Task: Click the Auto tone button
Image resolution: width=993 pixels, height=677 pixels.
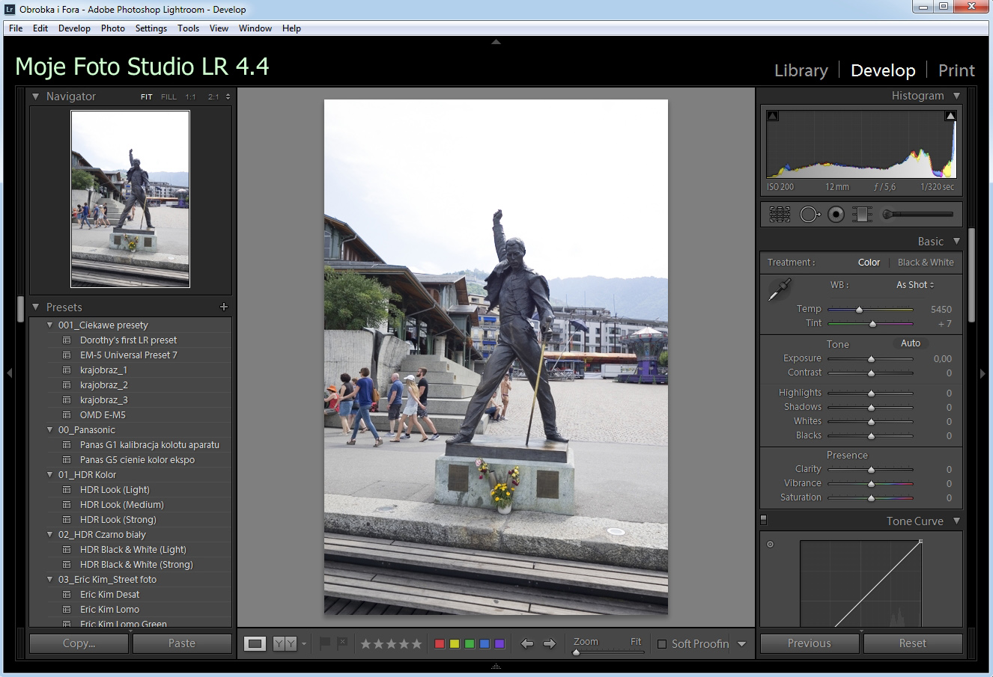Action: 910,343
